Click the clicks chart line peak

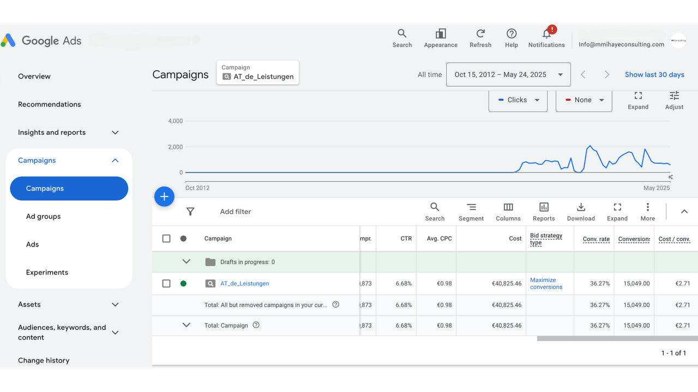click(x=589, y=146)
